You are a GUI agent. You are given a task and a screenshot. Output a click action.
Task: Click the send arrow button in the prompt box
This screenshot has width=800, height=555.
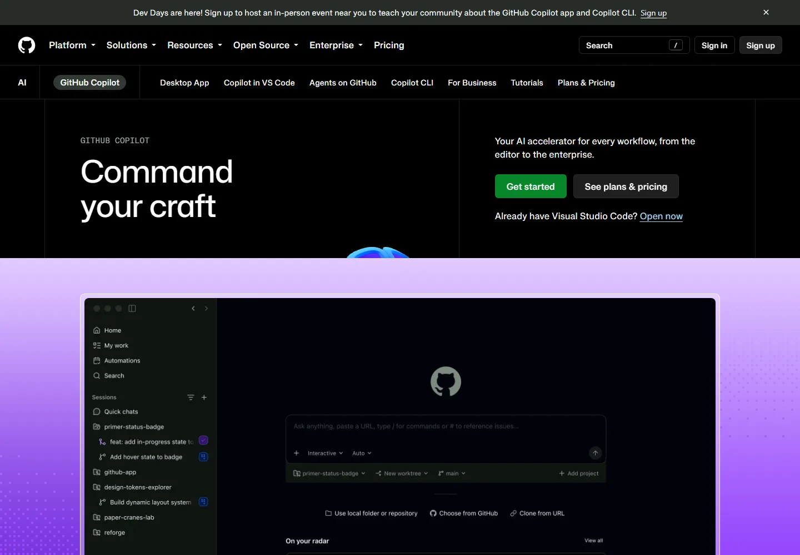coord(595,453)
